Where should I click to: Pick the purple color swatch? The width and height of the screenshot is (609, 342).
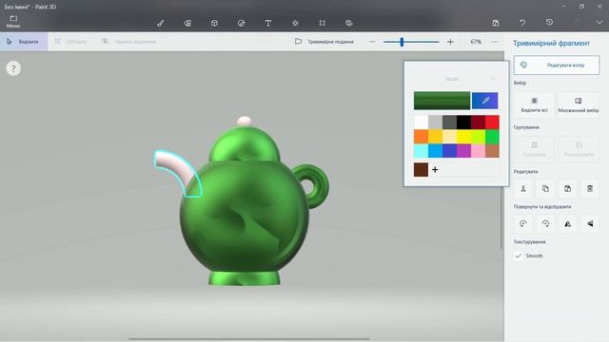click(x=463, y=150)
